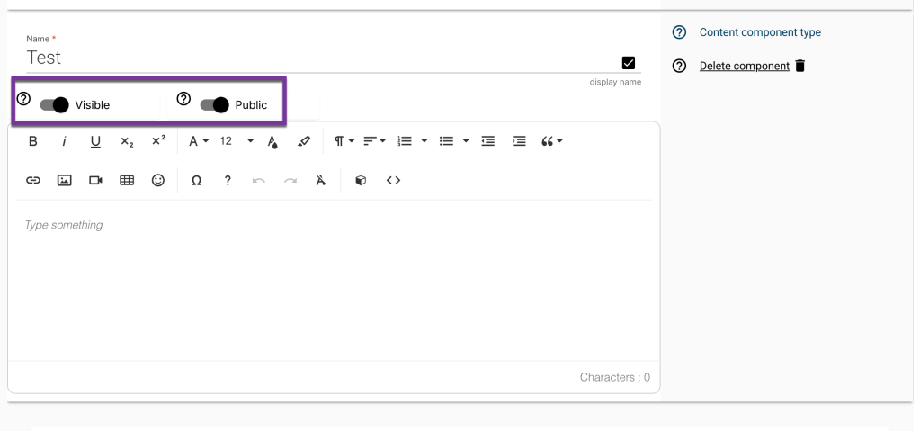Apply superscript formatting
The height and width of the screenshot is (431, 920).
158,141
